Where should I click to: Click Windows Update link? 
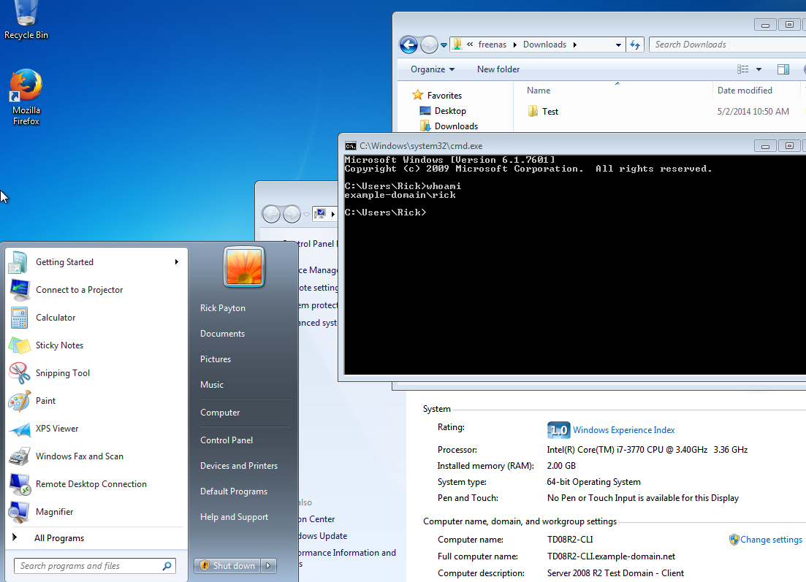click(322, 536)
